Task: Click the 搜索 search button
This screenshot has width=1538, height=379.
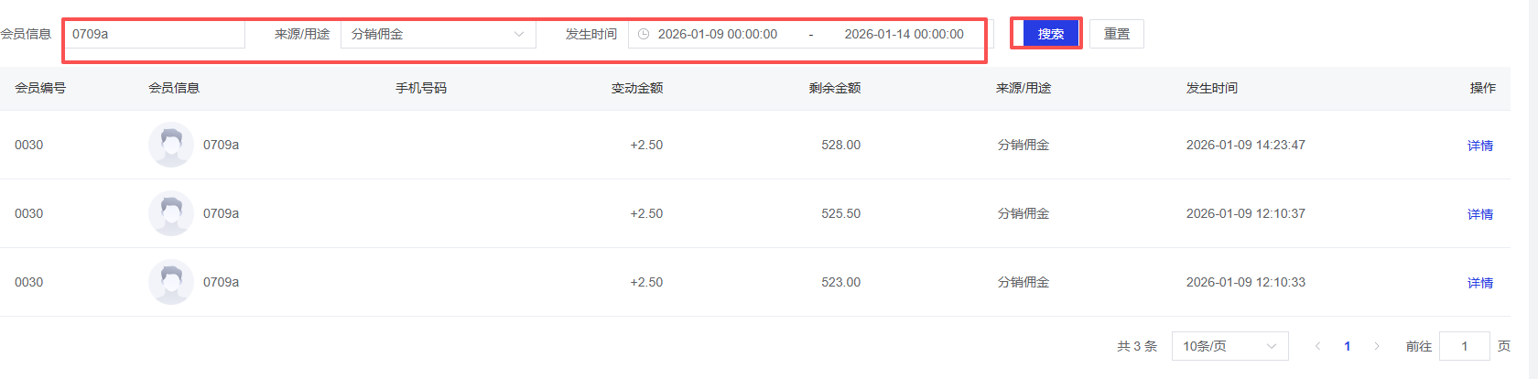Action: (1050, 34)
